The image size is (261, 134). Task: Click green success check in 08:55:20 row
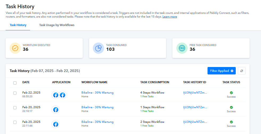point(231,93)
